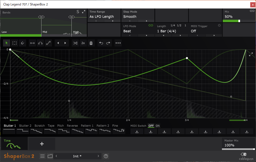Open the three-dots more options menu
The image size is (256, 162).
click(118, 43)
